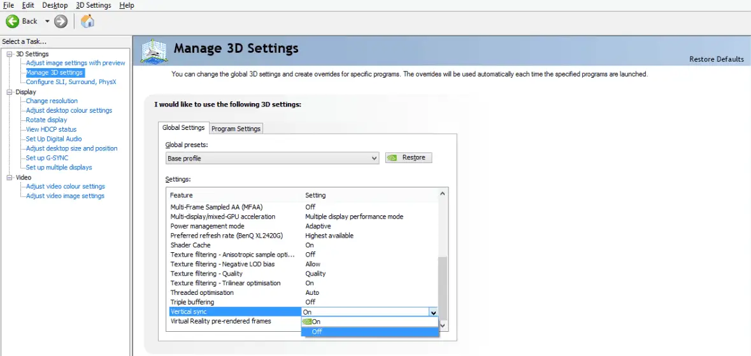
Task: Collapse the 3D Settings tree node
Action: [x=9, y=53]
